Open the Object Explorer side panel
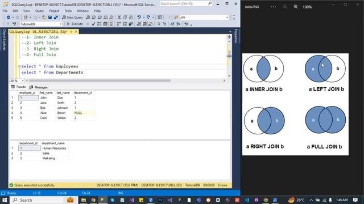 pyautogui.click(x=4, y=40)
